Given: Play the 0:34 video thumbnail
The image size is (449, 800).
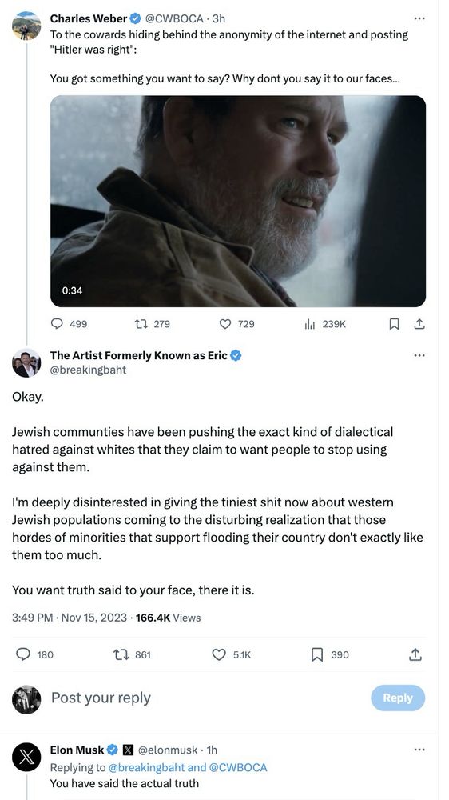Looking at the screenshot, I should (238, 201).
